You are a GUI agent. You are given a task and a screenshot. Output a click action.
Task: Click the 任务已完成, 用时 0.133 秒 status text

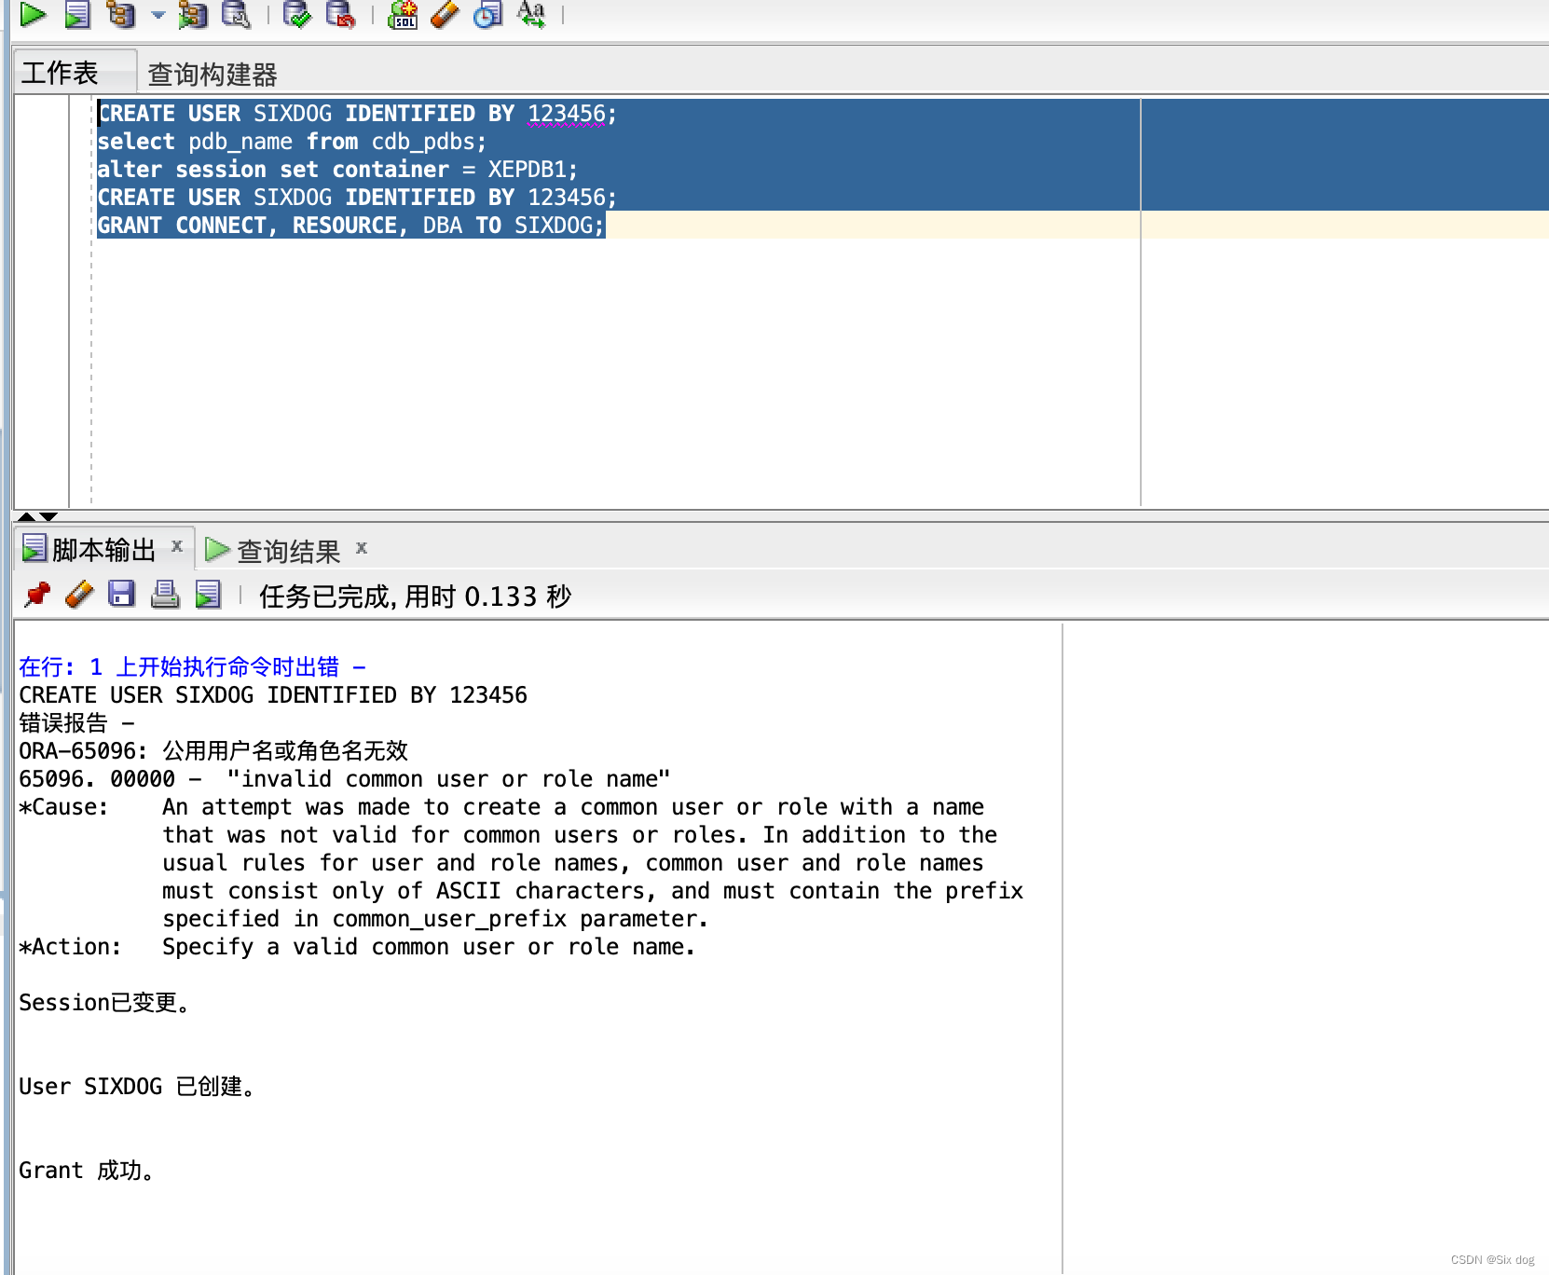[x=415, y=596]
